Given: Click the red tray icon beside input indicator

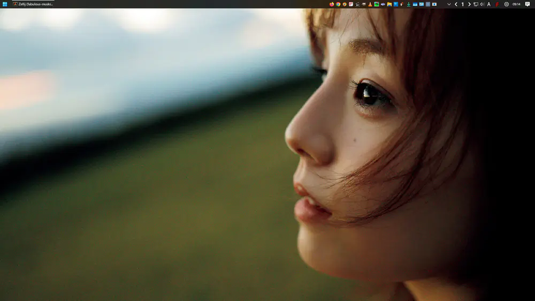Looking at the screenshot, I should pyautogui.click(x=497, y=4).
